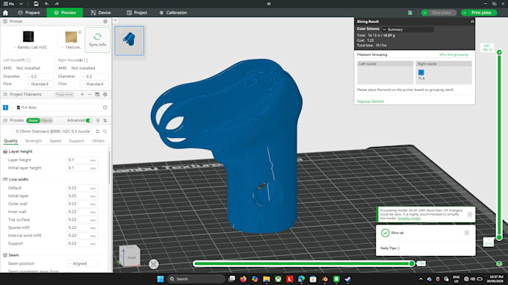The image size is (508, 285).
Task: Open the Color Scheme Summary dropdown
Action: tap(408, 29)
